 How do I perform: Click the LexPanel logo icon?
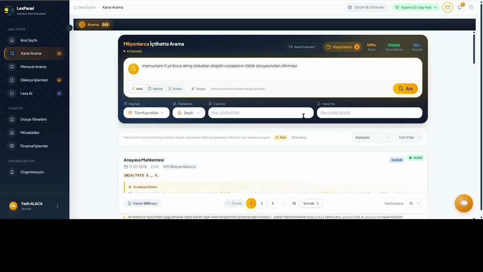point(9,10)
